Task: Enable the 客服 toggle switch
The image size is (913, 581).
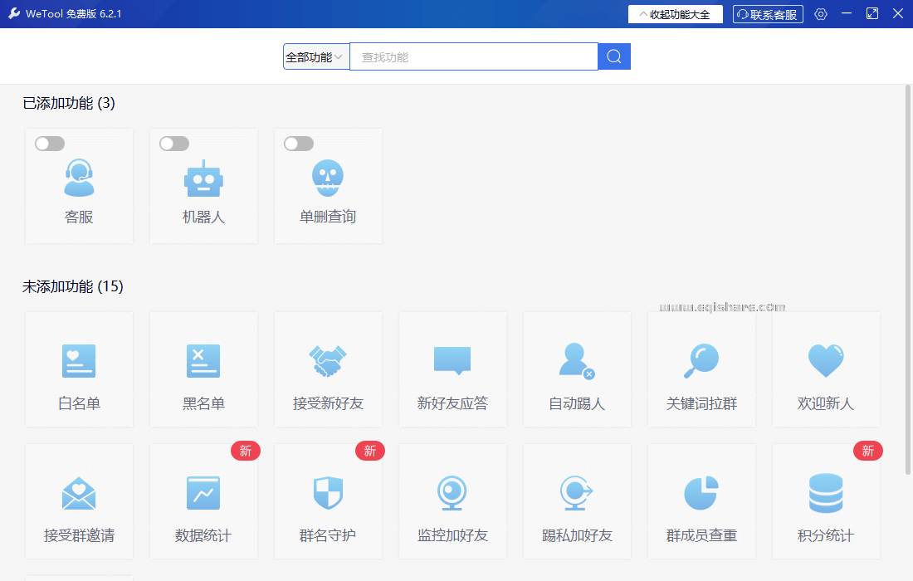Action: tap(49, 143)
